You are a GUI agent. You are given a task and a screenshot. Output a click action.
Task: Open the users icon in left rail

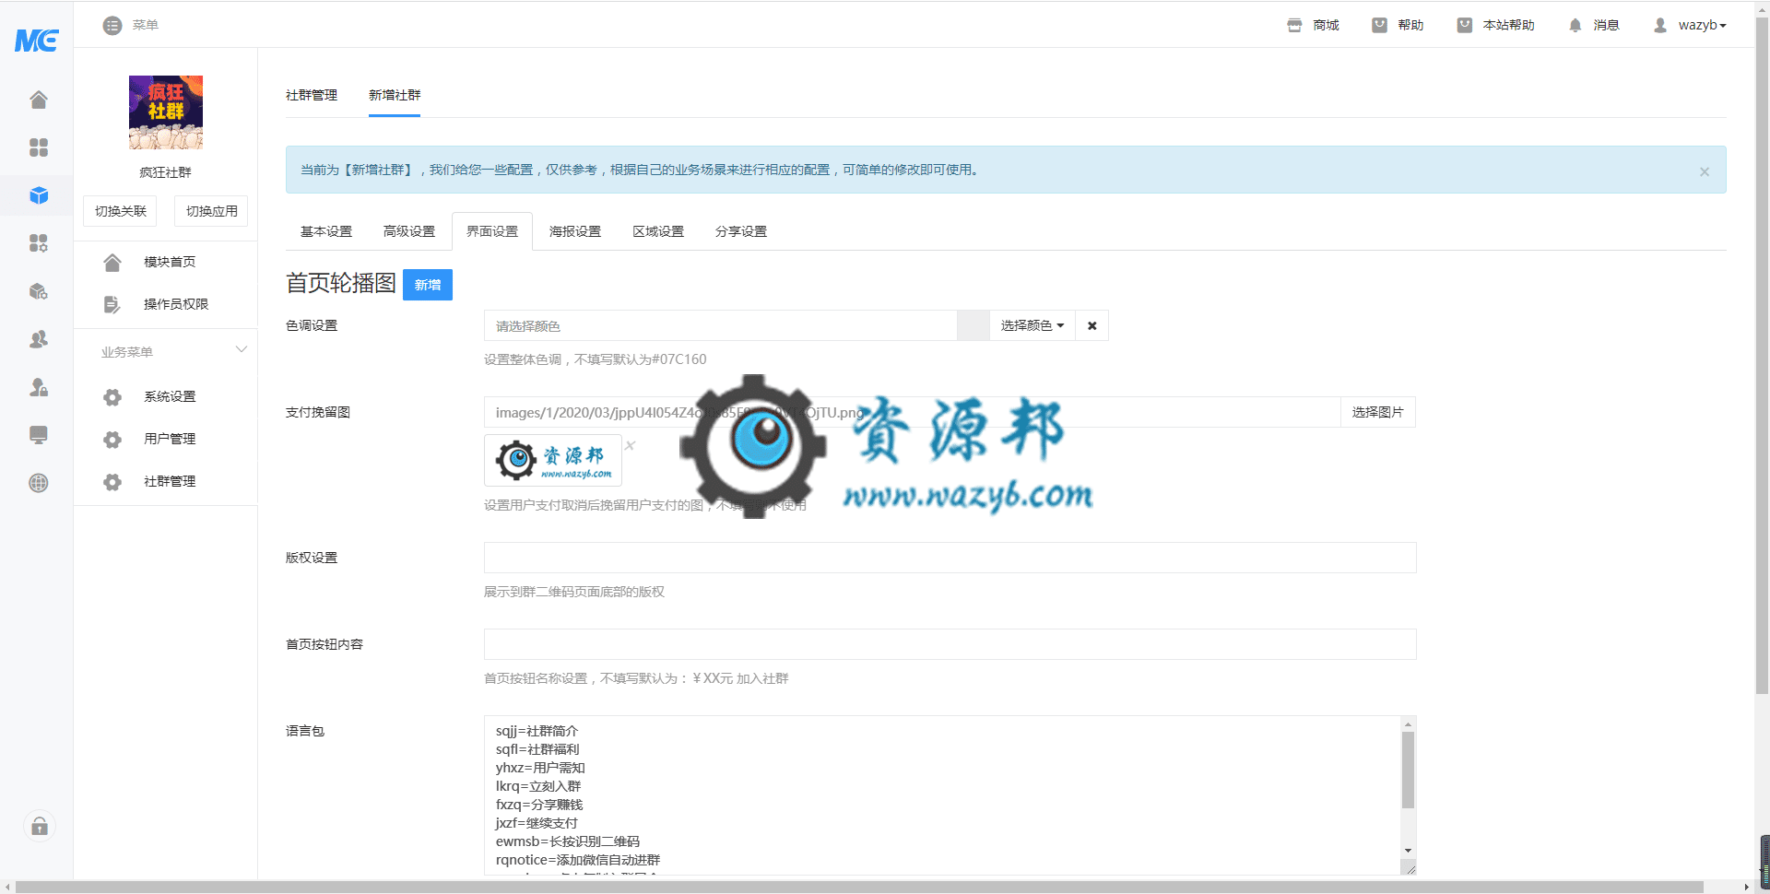(38, 339)
